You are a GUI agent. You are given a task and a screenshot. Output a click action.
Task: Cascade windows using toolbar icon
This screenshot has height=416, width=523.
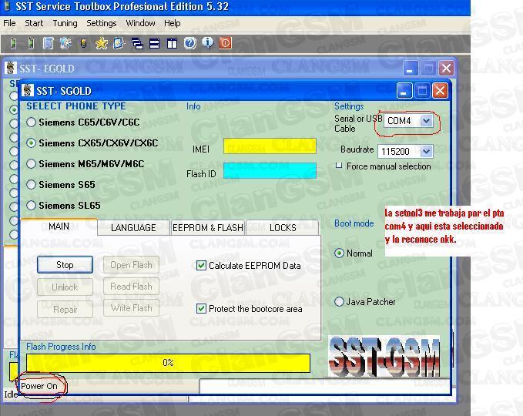click(x=137, y=43)
